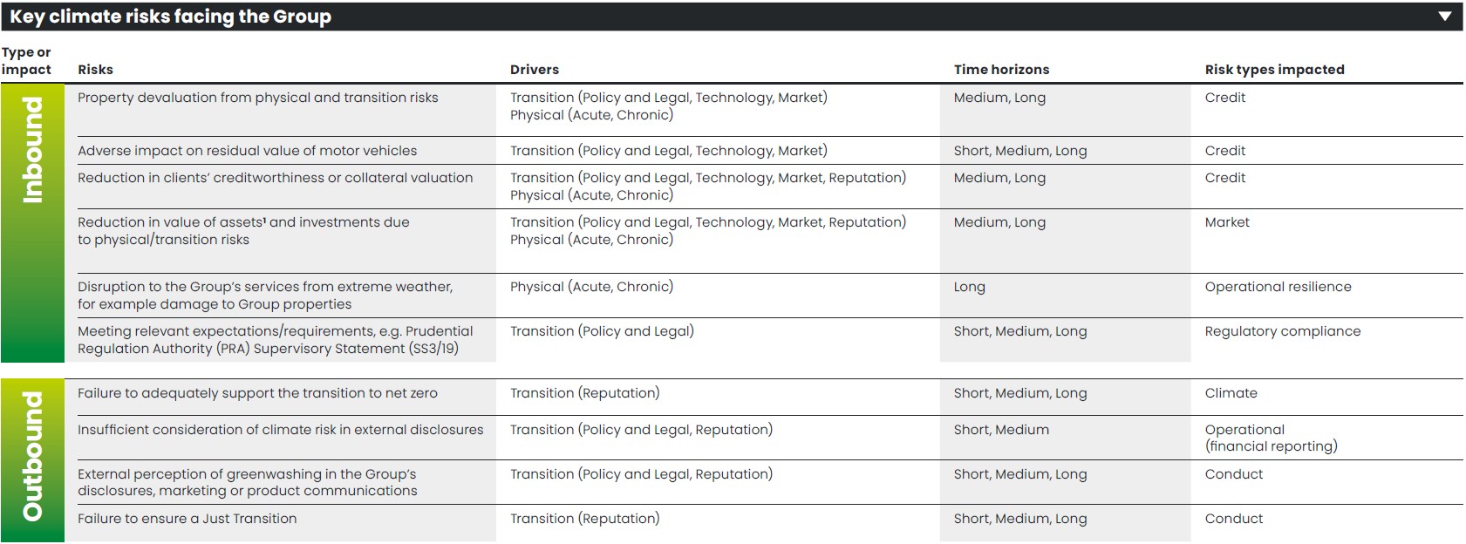
Task: Select the Inbound green category label
Action: (x=32, y=150)
